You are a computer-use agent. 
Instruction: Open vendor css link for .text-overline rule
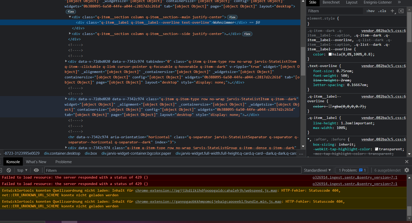click(x=384, y=66)
